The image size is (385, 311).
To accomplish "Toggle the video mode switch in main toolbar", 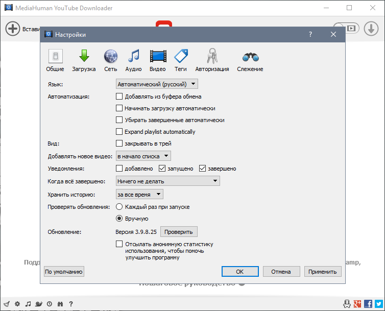I will [x=352, y=28].
